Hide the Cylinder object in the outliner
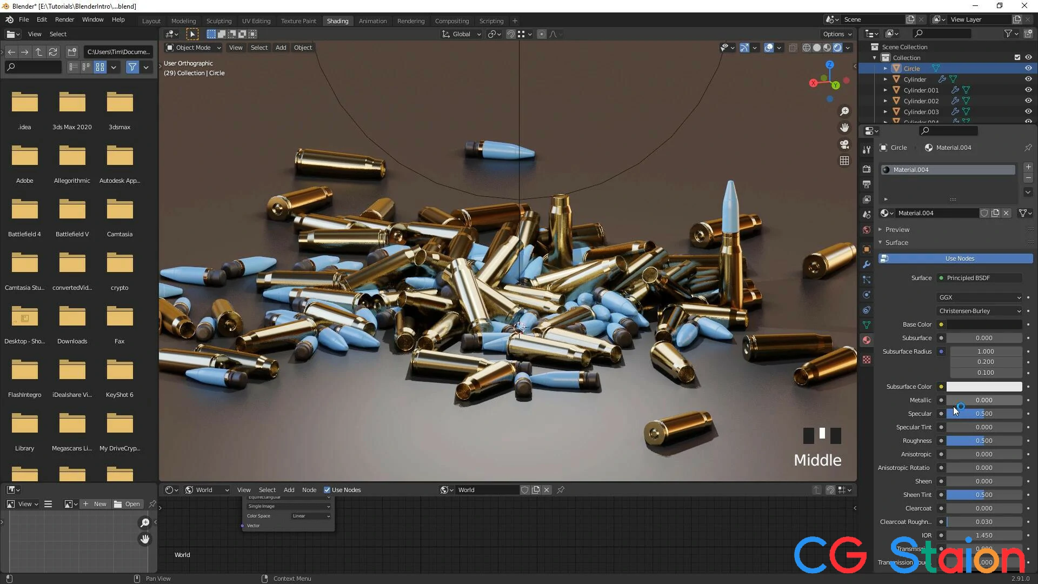Screen dimensions: 1038x584 click(1028, 79)
